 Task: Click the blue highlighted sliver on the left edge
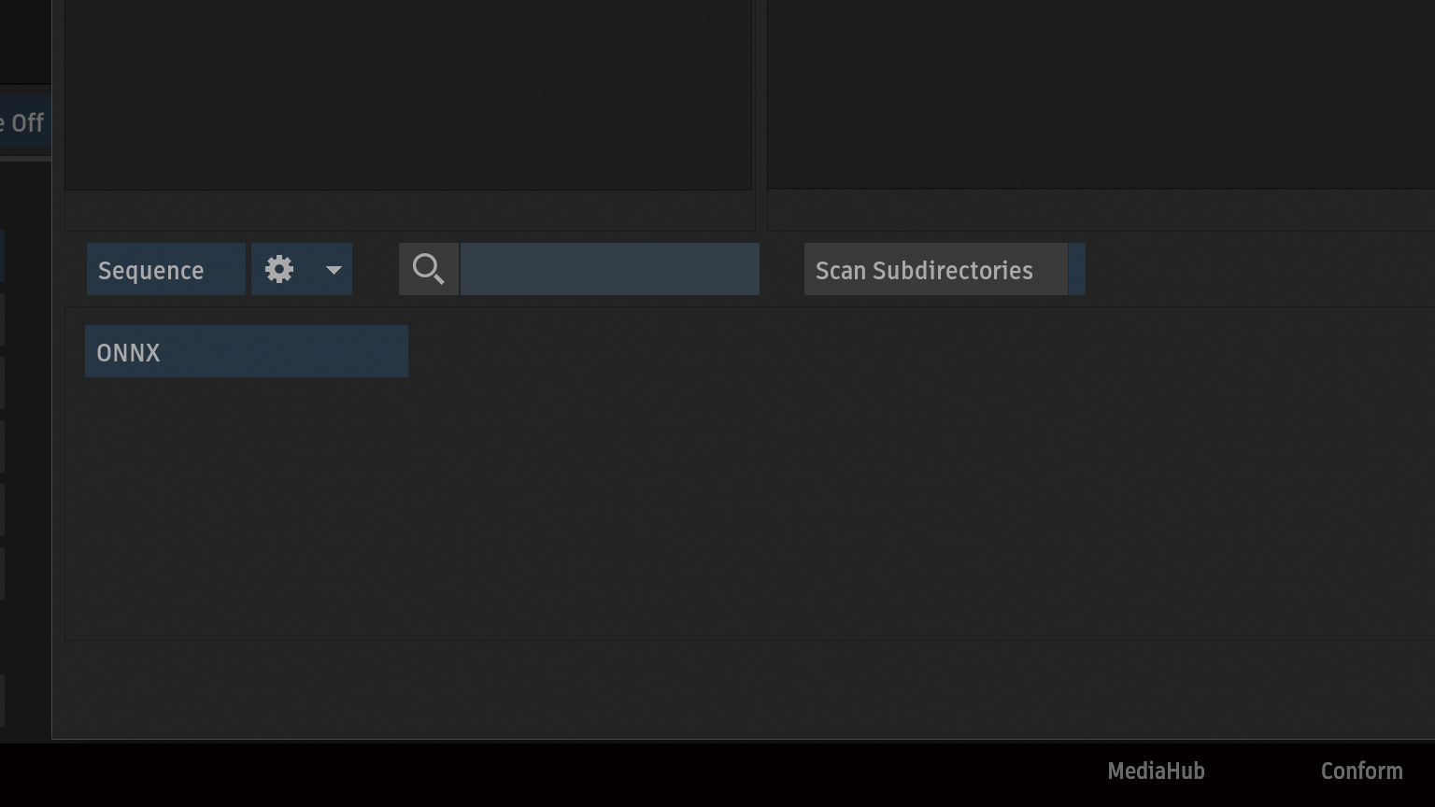(x=2, y=257)
